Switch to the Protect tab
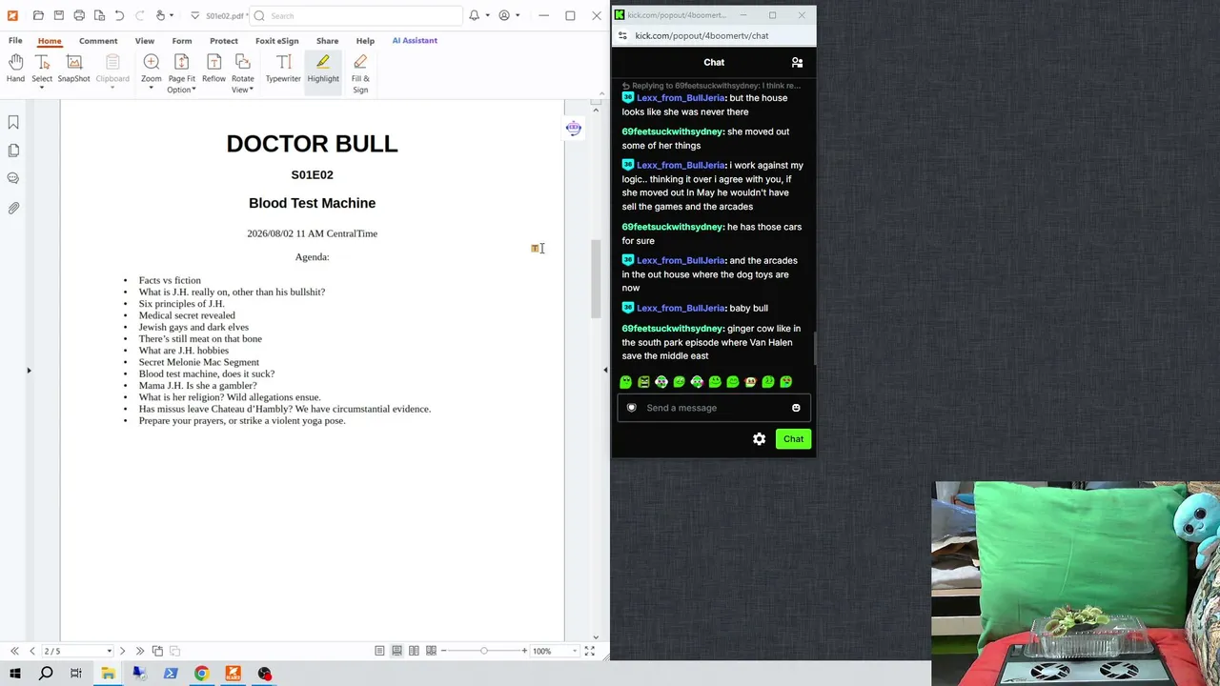Image resolution: width=1220 pixels, height=686 pixels. click(224, 41)
